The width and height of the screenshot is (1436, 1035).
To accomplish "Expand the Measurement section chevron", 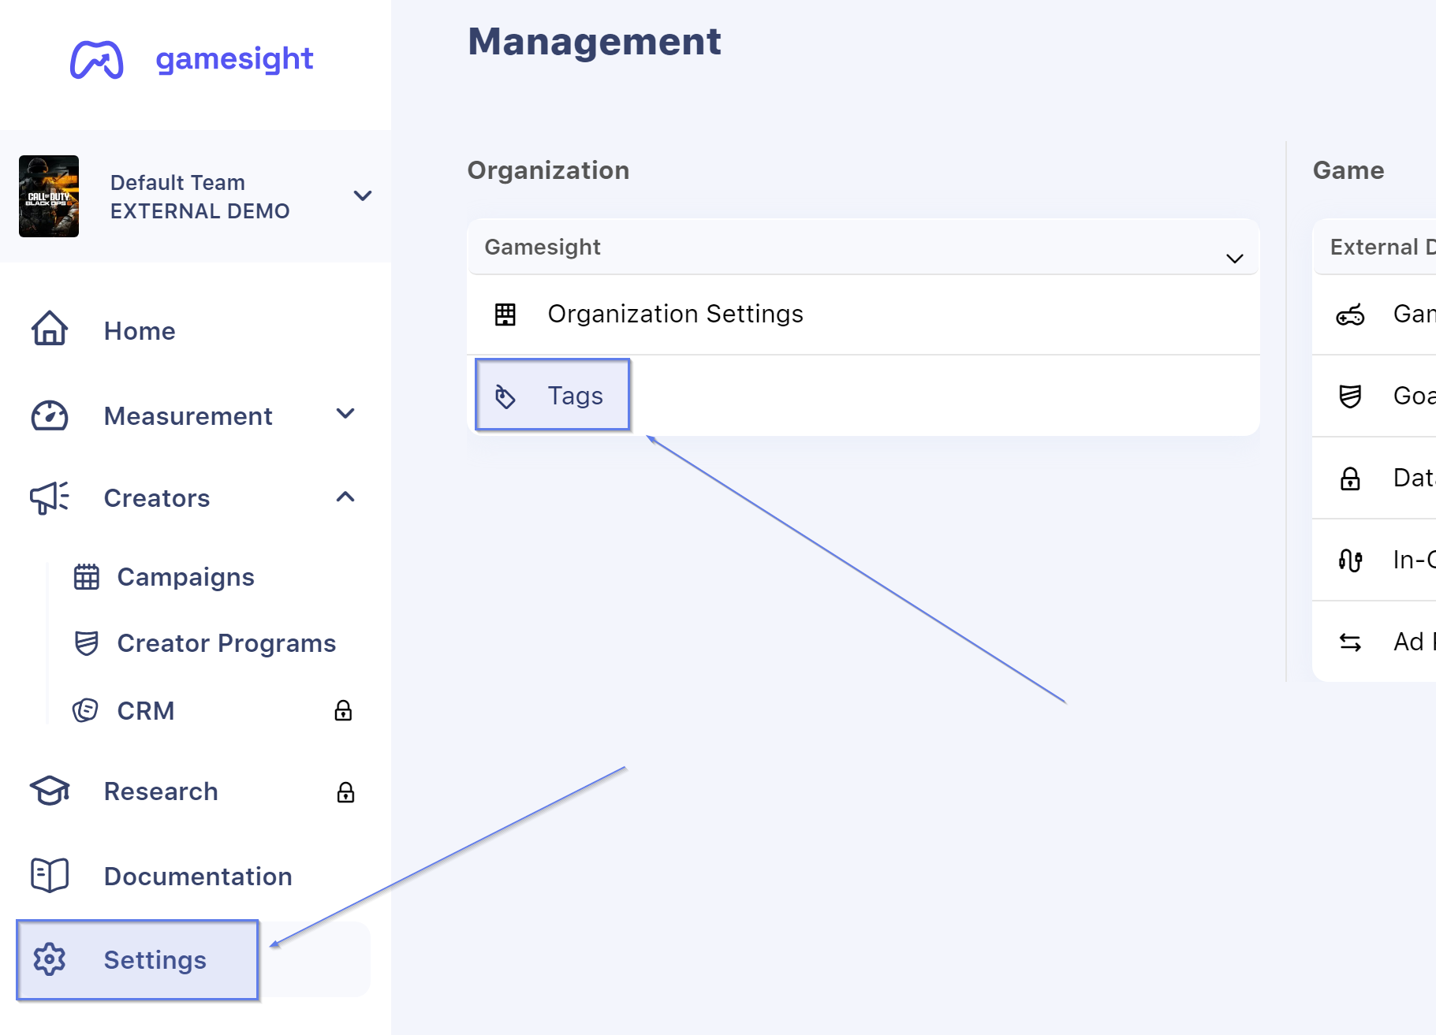I will (x=345, y=414).
